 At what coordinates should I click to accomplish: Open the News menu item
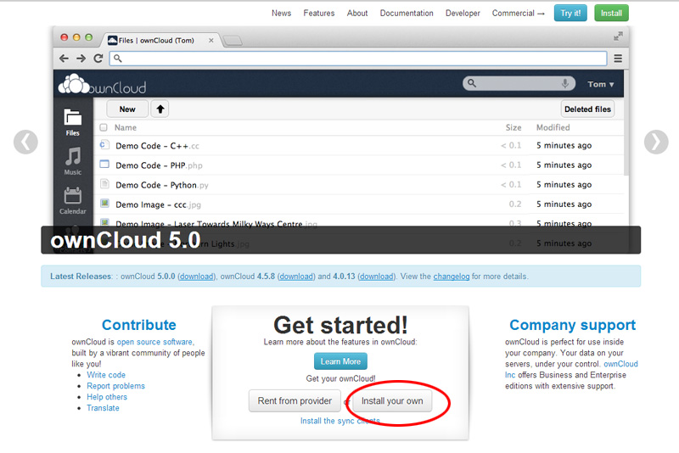pos(282,14)
